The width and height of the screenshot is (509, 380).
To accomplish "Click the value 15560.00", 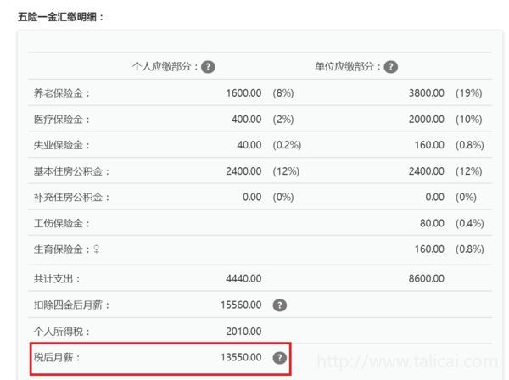I will [241, 305].
